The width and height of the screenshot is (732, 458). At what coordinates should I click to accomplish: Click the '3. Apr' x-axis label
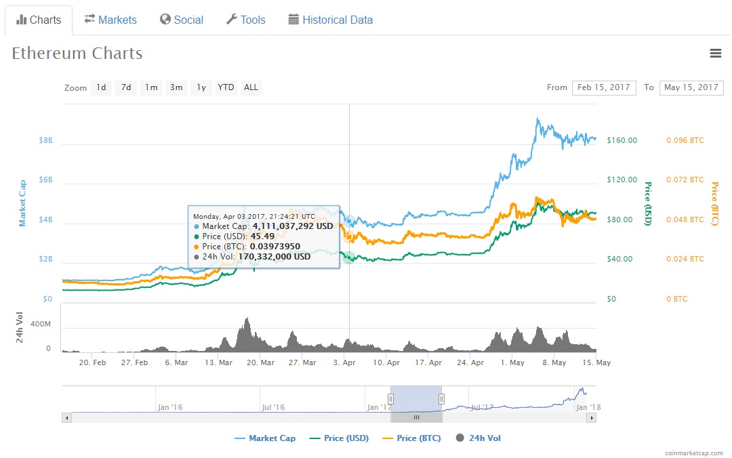pyautogui.click(x=344, y=362)
